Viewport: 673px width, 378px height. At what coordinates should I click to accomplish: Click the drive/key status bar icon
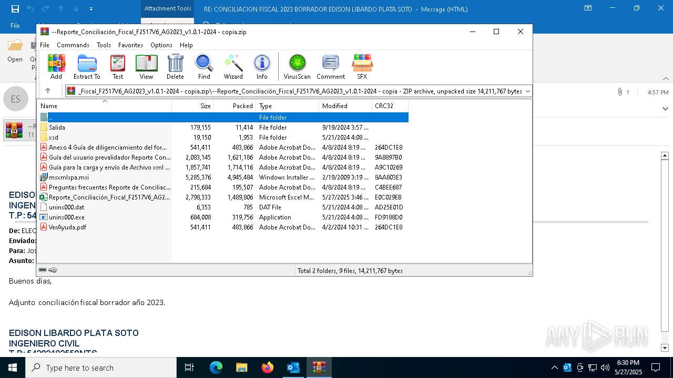48,270
